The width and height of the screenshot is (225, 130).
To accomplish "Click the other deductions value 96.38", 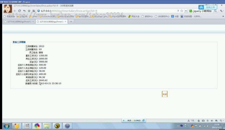I will click(42, 77).
